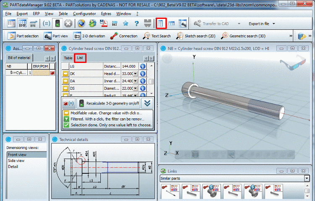Click the red delete icon in Cyli... row
315x201 pixels.
click(x=52, y=73)
